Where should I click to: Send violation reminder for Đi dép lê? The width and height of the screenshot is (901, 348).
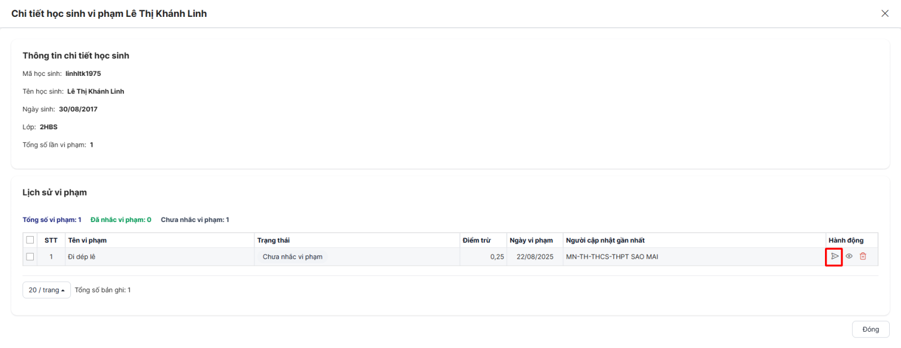[x=835, y=256]
